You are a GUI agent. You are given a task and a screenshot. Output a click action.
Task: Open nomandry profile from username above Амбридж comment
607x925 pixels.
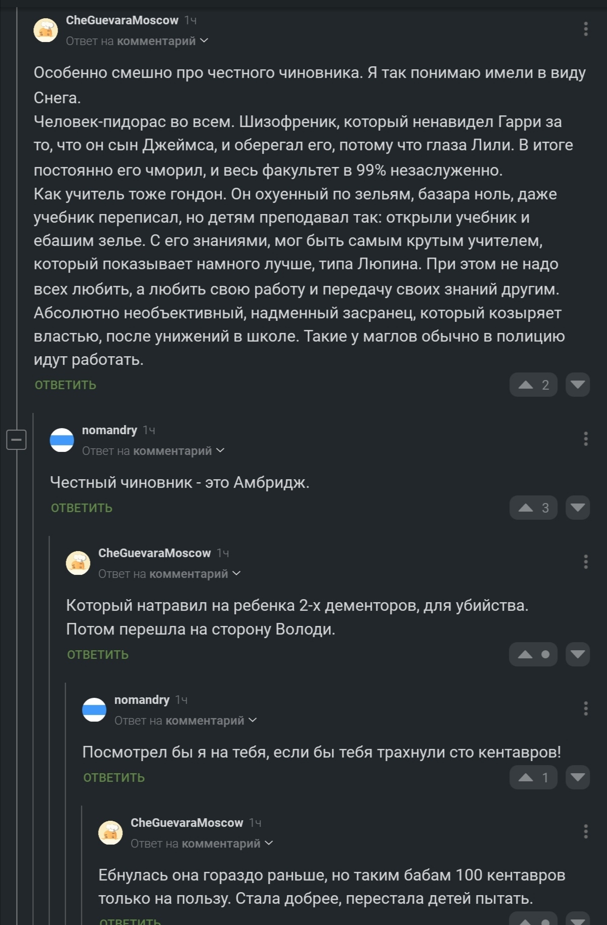pos(109,430)
